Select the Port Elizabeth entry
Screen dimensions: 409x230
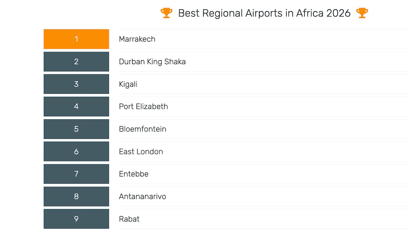click(x=143, y=107)
